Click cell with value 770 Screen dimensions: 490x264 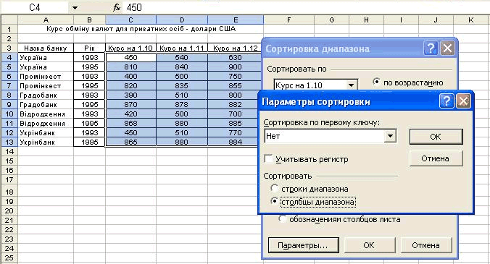click(x=233, y=133)
